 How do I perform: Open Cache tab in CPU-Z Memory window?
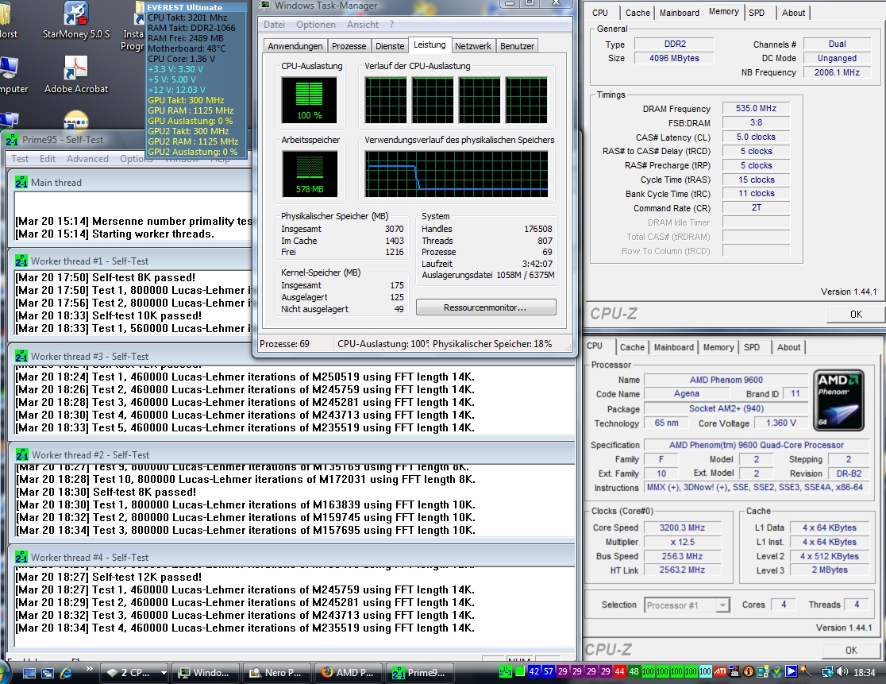point(638,13)
